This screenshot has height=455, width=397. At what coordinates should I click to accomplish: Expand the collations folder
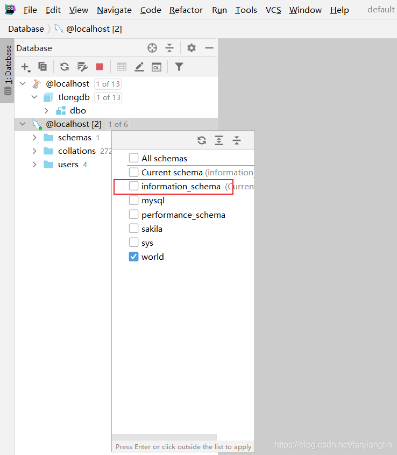[x=34, y=151]
